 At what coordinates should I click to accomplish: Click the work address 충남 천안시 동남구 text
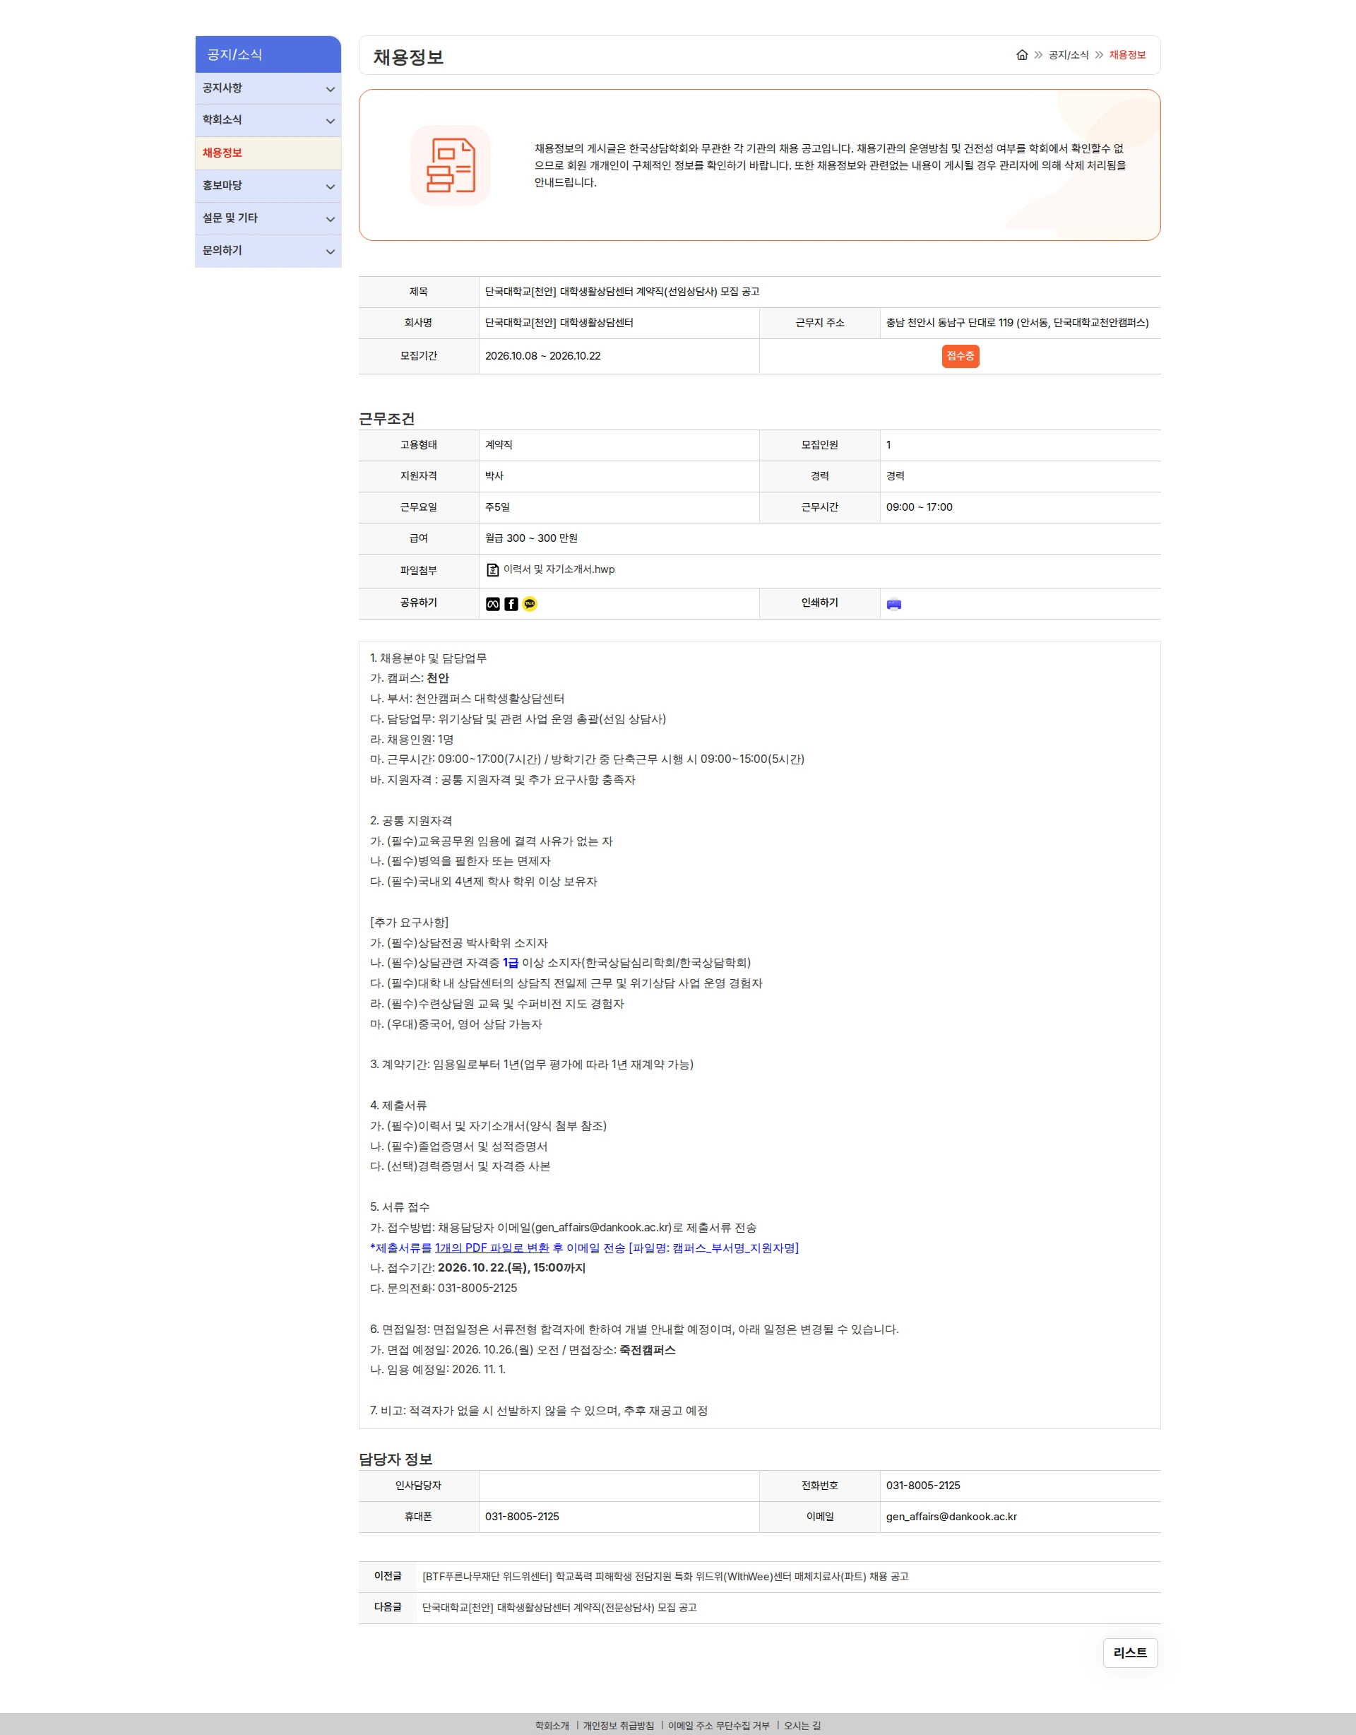(1017, 323)
